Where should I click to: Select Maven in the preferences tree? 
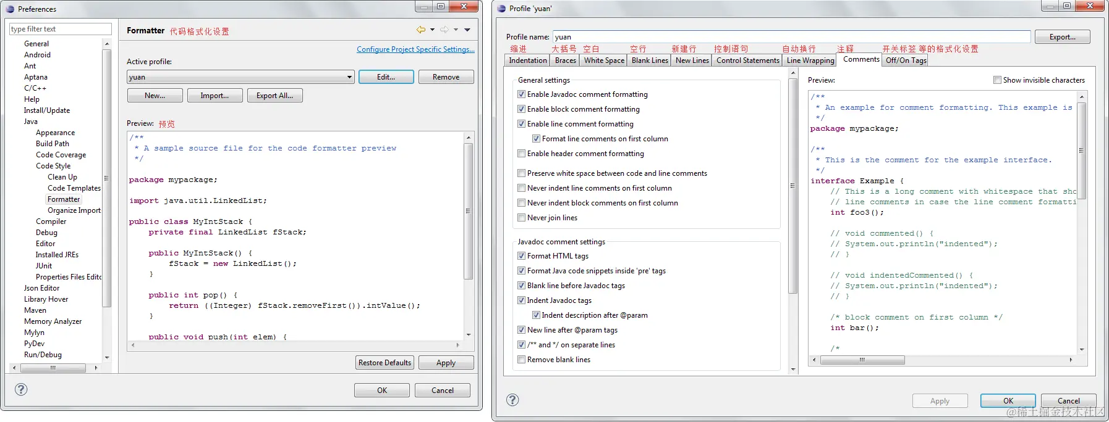35,310
